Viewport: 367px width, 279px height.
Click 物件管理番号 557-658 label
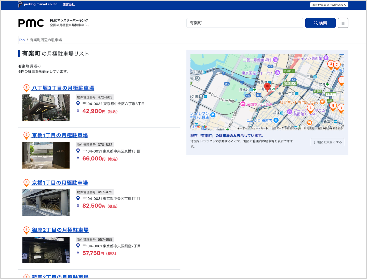coord(95,239)
